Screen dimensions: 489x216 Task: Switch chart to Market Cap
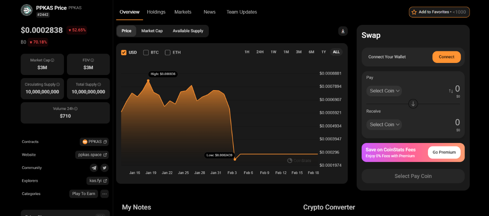(x=152, y=31)
